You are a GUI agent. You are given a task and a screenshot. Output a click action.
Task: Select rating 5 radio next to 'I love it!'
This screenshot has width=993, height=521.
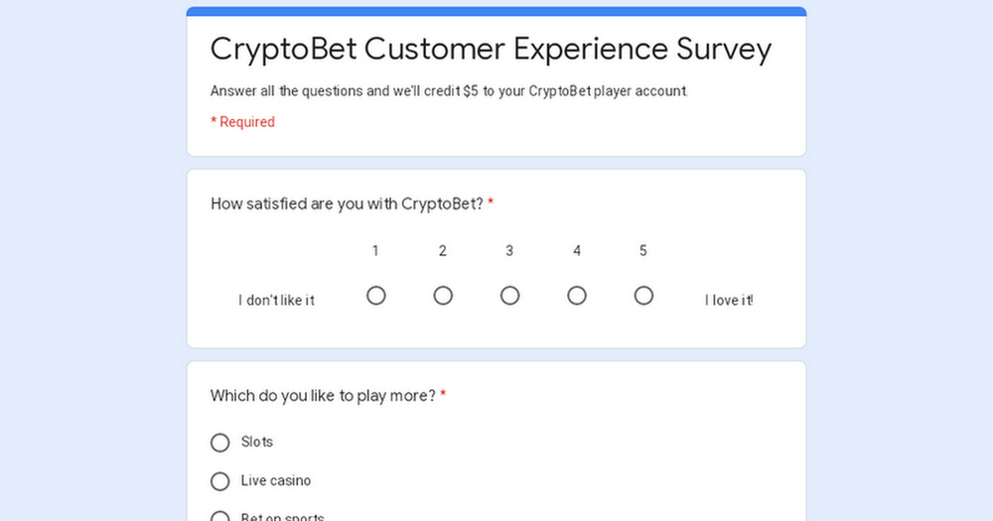[643, 296]
